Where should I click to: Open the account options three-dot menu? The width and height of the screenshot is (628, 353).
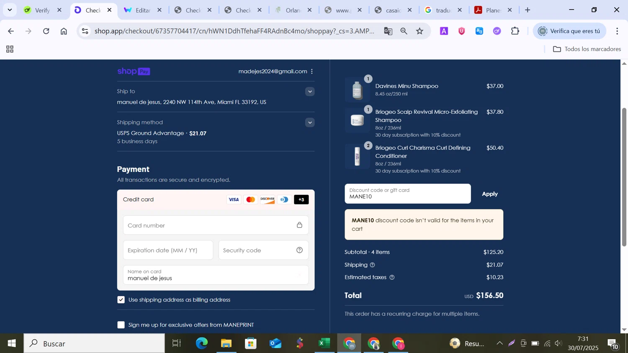tap(312, 72)
